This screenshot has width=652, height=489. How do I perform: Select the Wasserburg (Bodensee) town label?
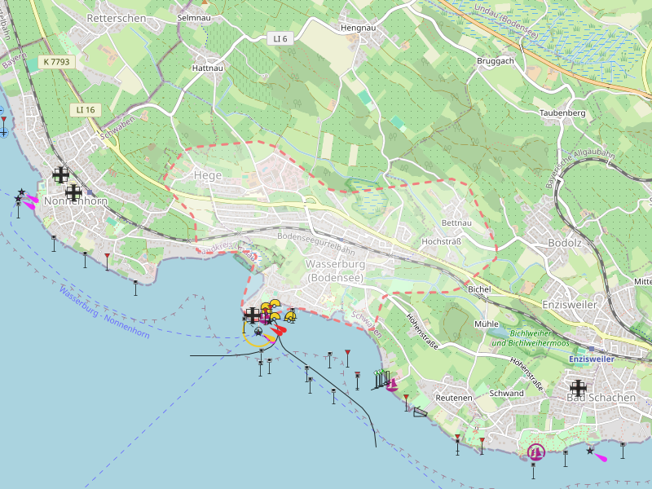tap(334, 271)
